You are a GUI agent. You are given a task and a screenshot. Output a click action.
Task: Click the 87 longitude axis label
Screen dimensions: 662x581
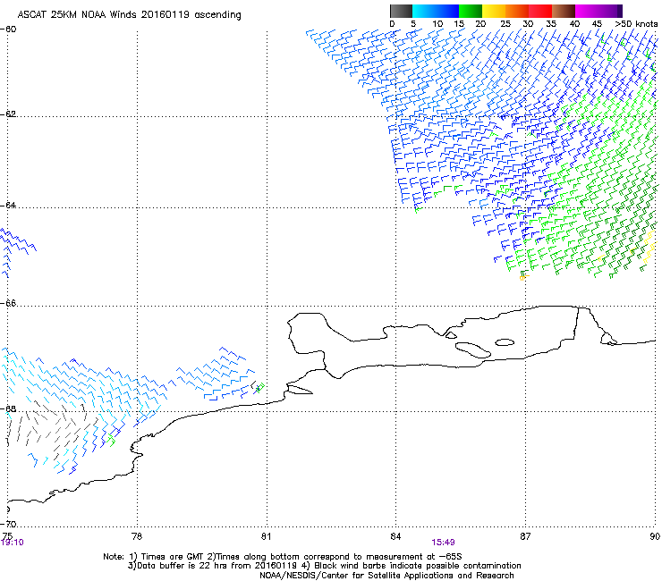pos(525,536)
